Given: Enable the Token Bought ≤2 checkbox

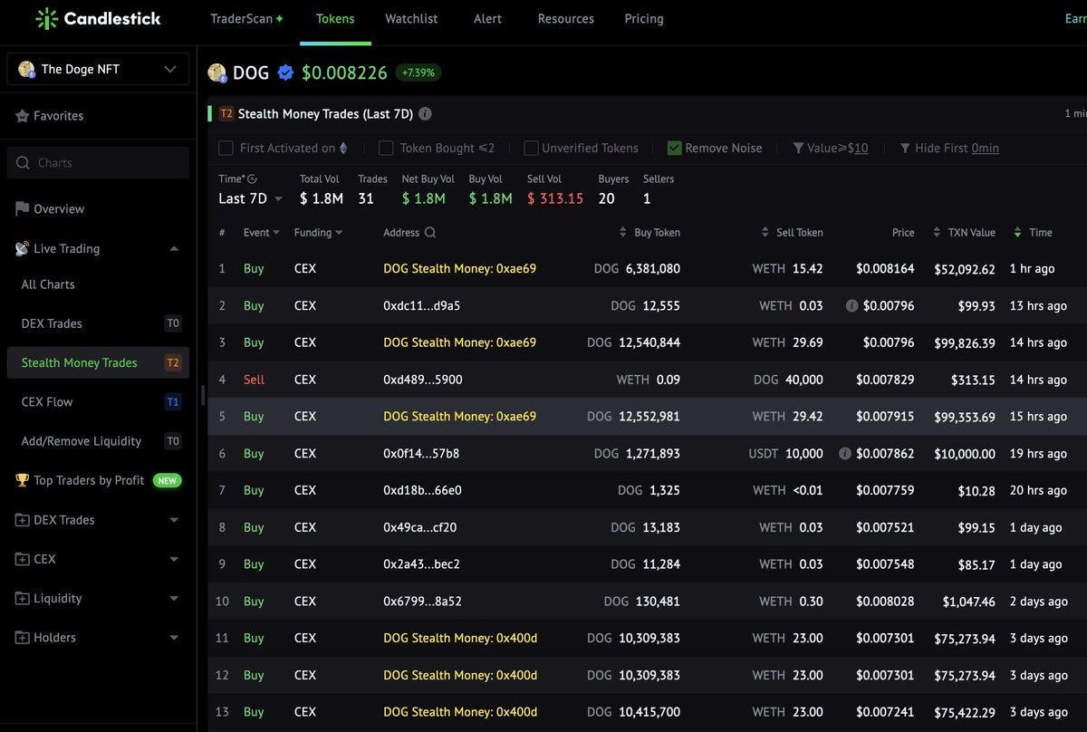Looking at the screenshot, I should point(386,148).
